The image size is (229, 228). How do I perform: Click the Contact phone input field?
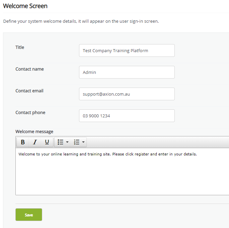tap(127, 116)
